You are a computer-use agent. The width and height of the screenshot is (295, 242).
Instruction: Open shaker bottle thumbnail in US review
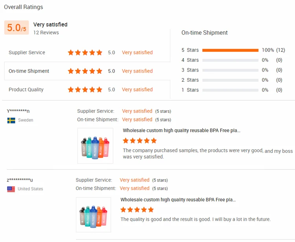coord(93,214)
